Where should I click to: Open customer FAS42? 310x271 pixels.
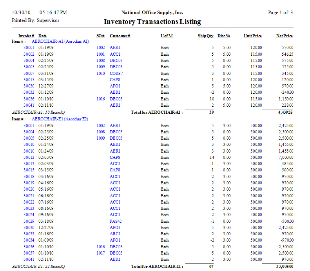click(116, 221)
